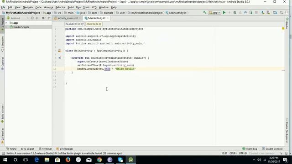Click the Search Everywhere magnifier icon
The height and width of the screenshot is (164, 292).
pyautogui.click(x=281, y=13)
